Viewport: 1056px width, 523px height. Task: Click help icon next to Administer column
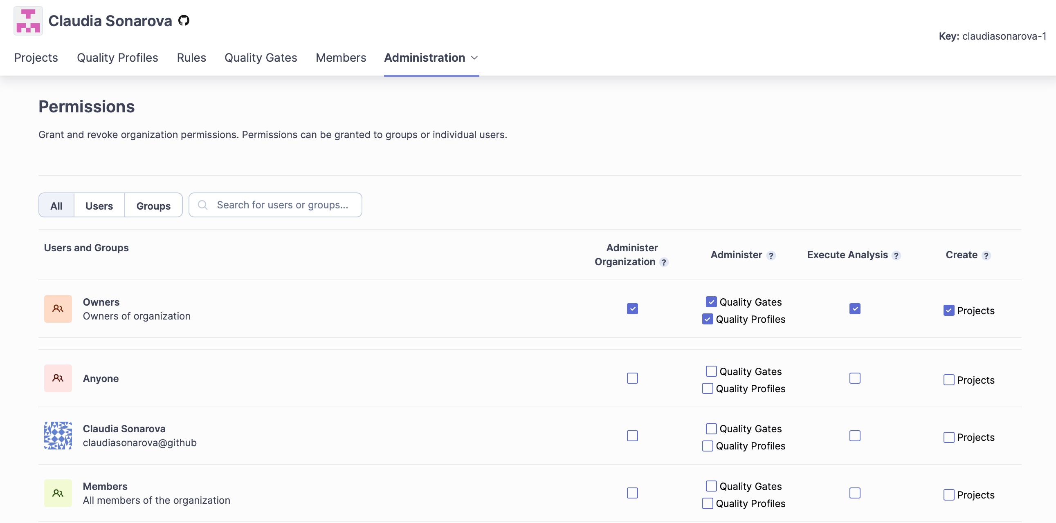[771, 255]
